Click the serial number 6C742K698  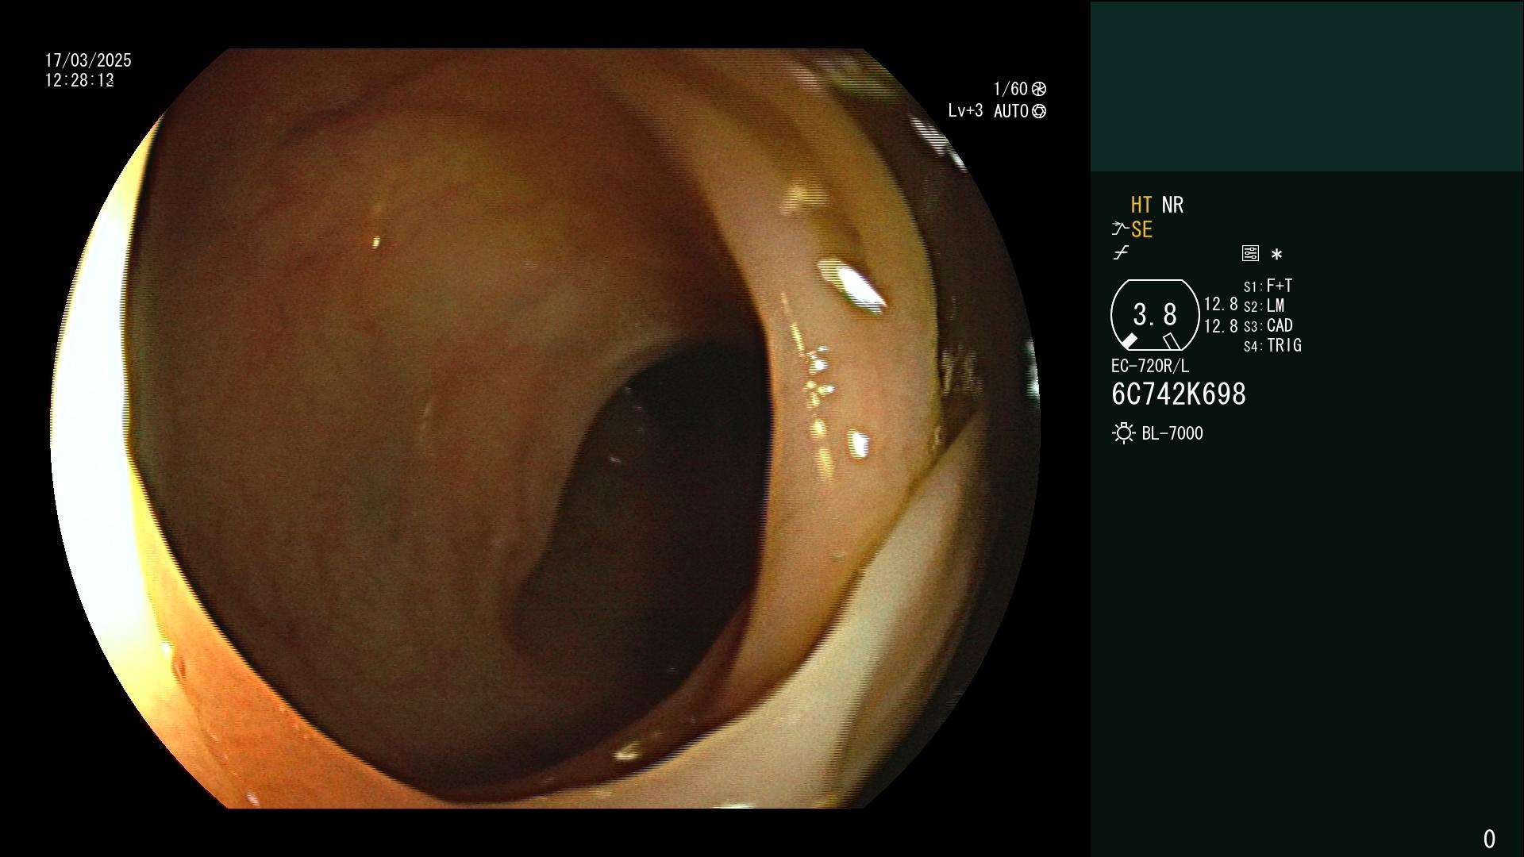(x=1179, y=394)
